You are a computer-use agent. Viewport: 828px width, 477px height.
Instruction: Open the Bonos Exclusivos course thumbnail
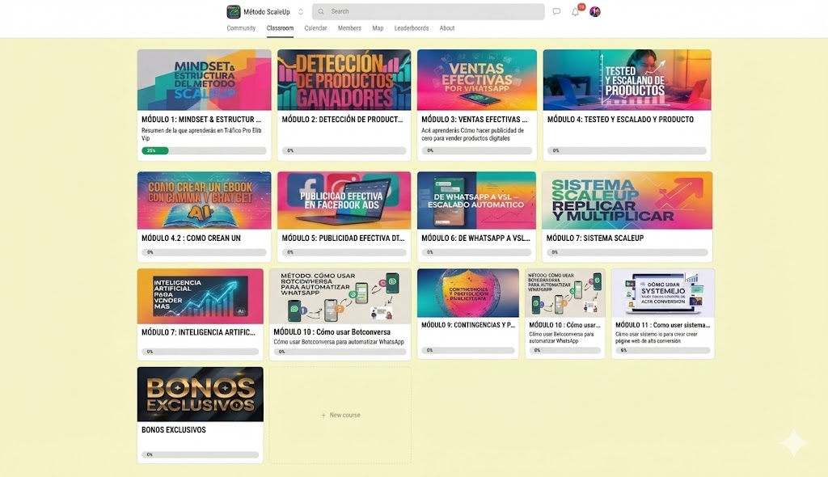click(x=200, y=394)
